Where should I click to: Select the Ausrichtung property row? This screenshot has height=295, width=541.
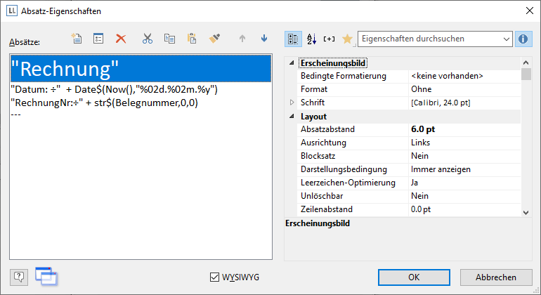click(x=351, y=143)
